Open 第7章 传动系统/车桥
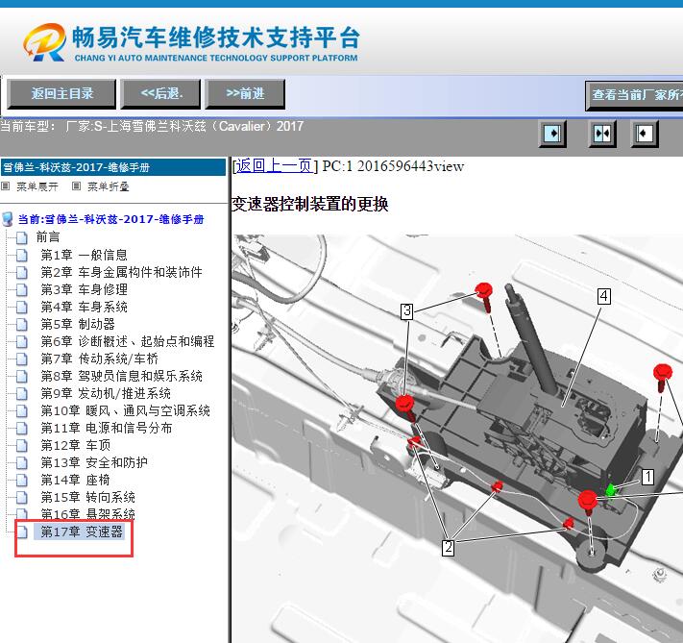 pyautogui.click(x=99, y=359)
